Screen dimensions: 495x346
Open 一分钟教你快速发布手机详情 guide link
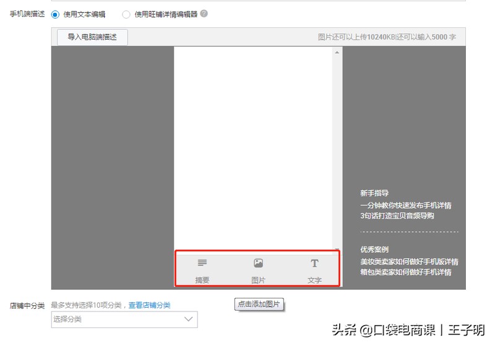tap(406, 206)
